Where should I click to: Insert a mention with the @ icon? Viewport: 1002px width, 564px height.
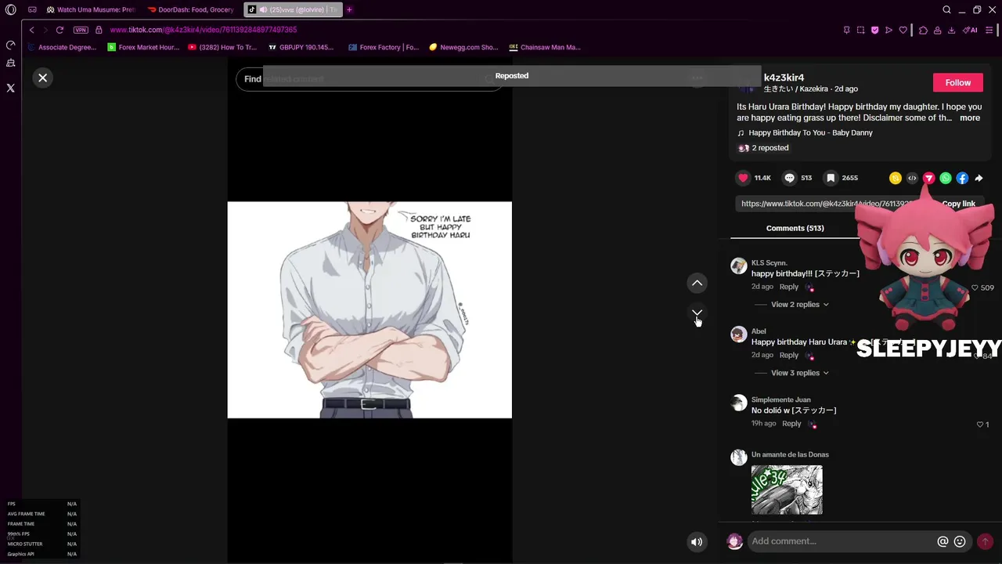click(943, 541)
